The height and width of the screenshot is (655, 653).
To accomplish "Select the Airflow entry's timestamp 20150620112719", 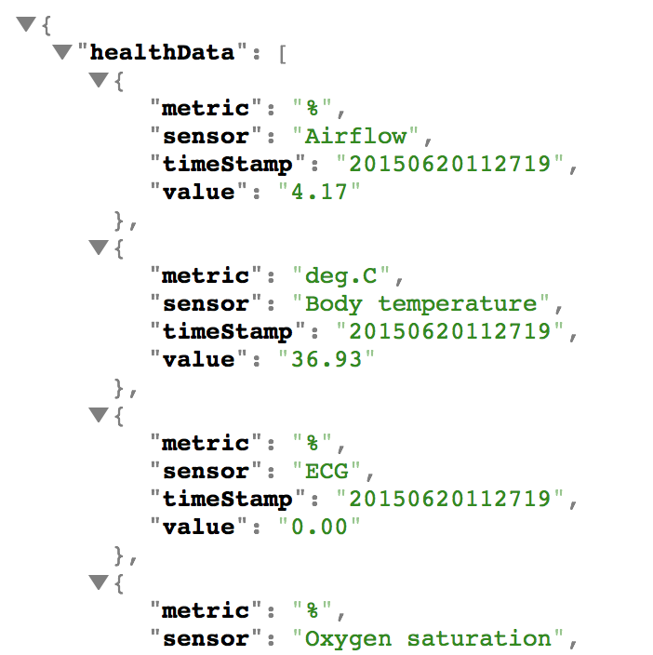I will click(450, 164).
